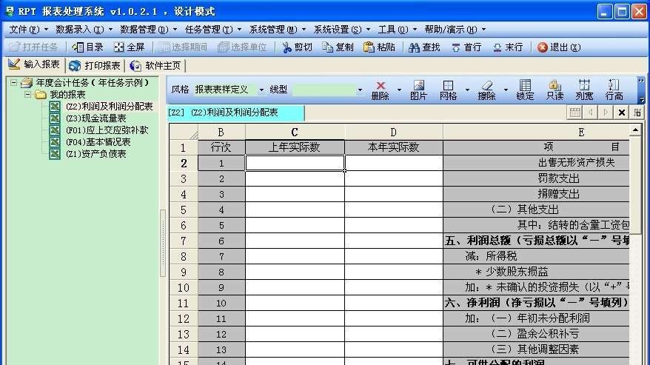Viewport: 650px width, 365px height.
Task: Open dropdown arrow next to 网格
Action: point(467,90)
